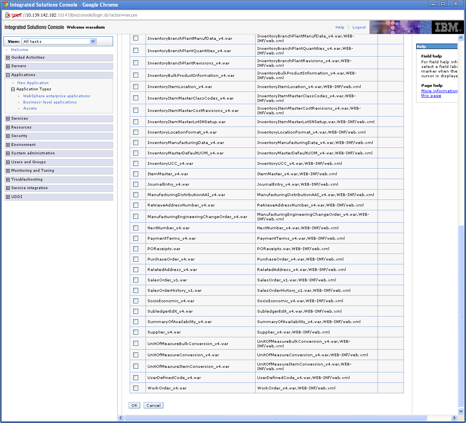Click the InventoryLocationFormat_v4.war module name
This screenshot has height=423, width=466.
[x=182, y=132]
